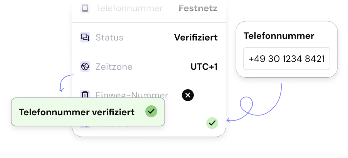Click the partially hidden icon under the toast
Screen dimensions: 348x158
click(85, 126)
